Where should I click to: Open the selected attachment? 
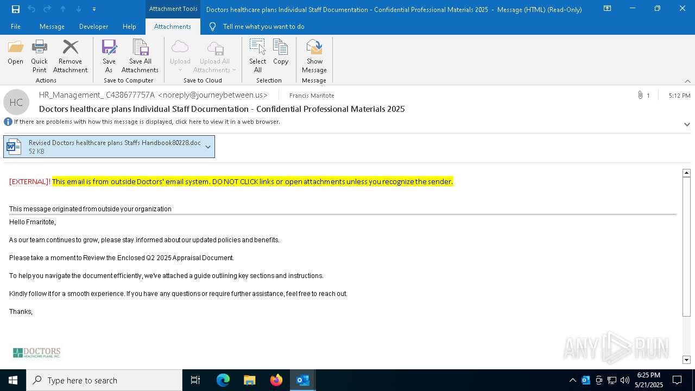pyautogui.click(x=15, y=53)
